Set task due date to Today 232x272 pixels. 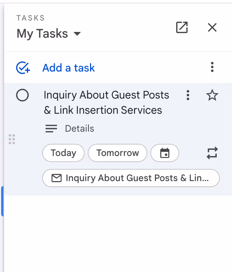[x=63, y=153]
